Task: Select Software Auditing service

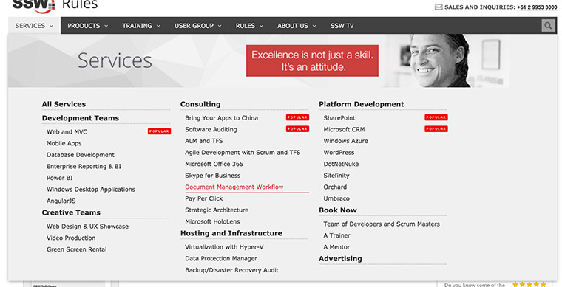Action: coord(211,129)
